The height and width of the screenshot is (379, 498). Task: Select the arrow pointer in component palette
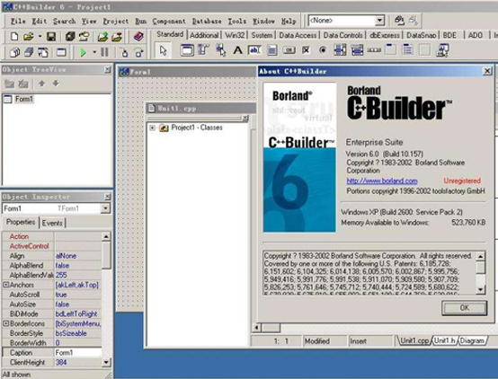coord(163,50)
